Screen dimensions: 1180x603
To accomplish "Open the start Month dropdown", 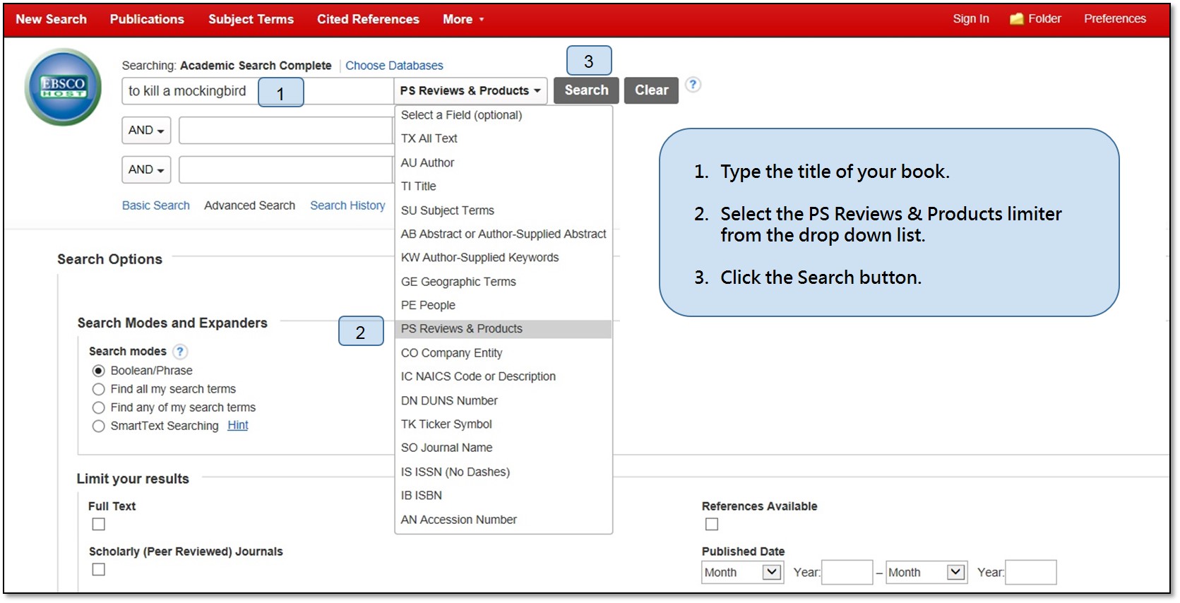I will (742, 572).
